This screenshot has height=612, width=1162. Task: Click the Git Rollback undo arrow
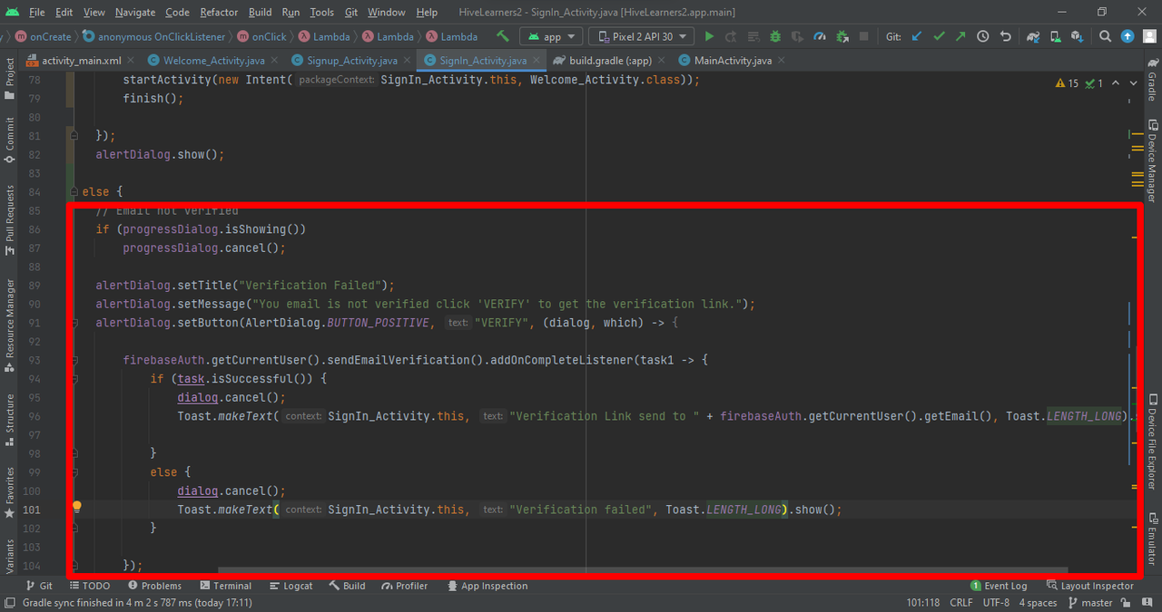tap(1005, 36)
